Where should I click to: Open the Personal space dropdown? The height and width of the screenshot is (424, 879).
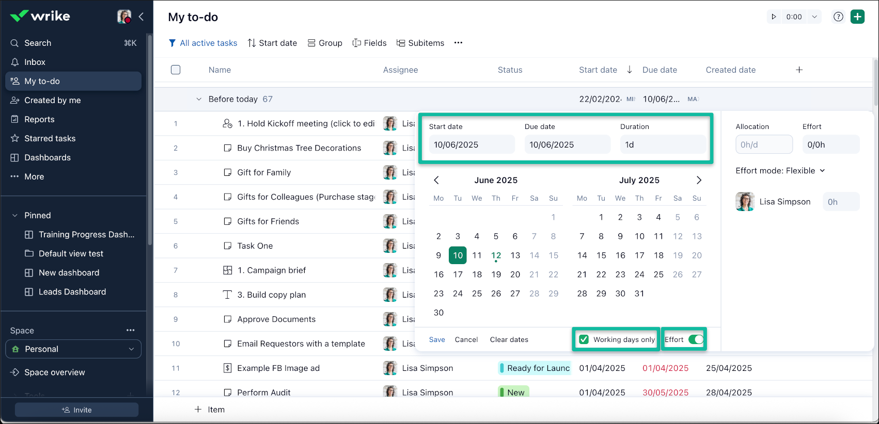[73, 349]
